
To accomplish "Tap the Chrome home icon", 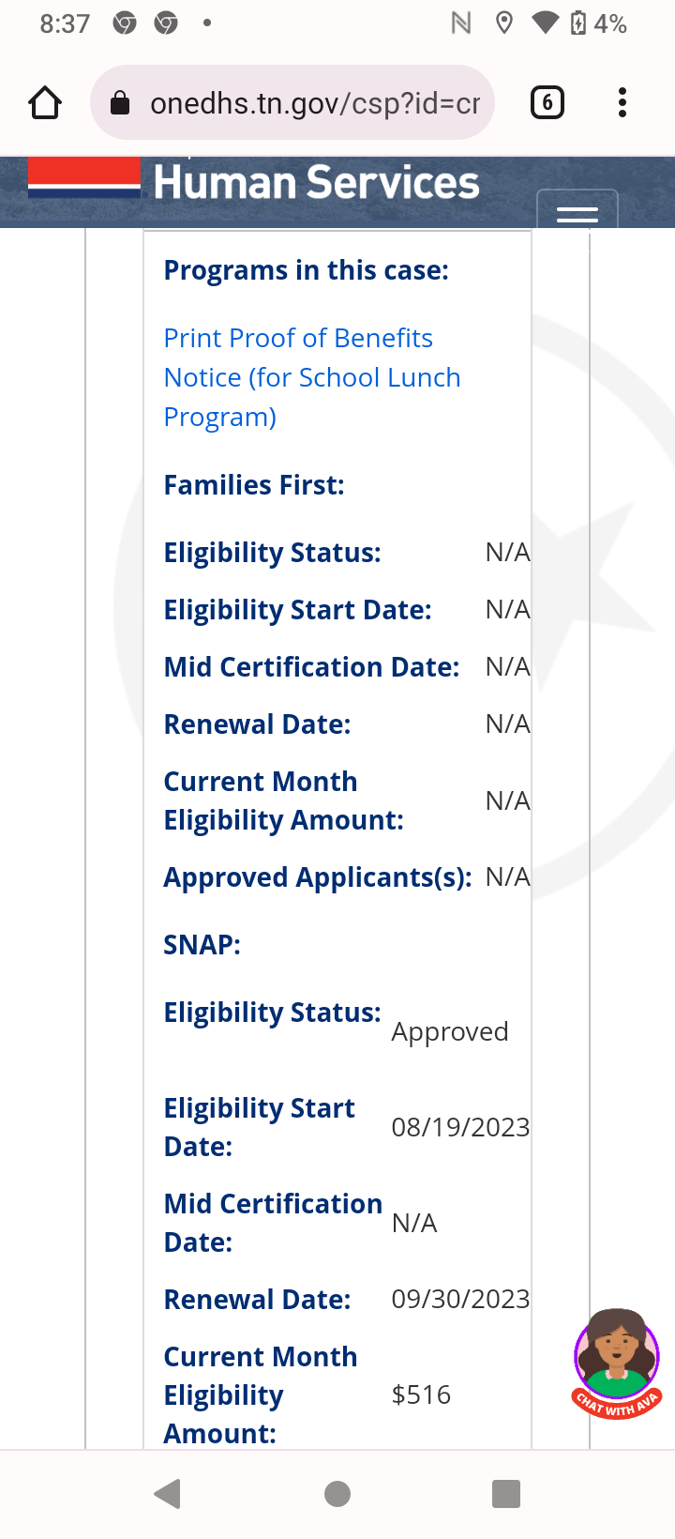I will click(x=45, y=102).
